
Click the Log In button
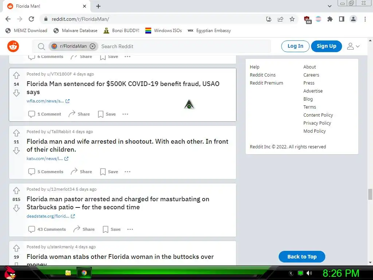pyautogui.click(x=295, y=46)
